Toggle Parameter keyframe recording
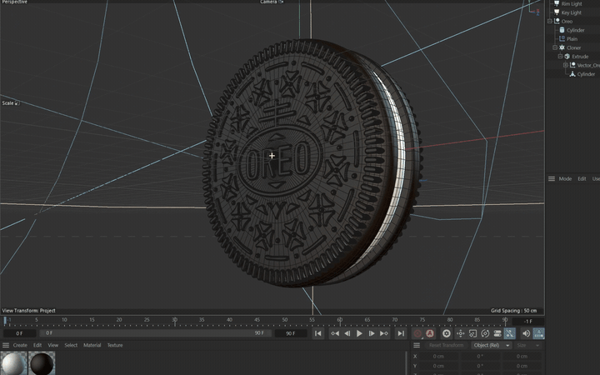The image size is (600, 375). pos(497,333)
